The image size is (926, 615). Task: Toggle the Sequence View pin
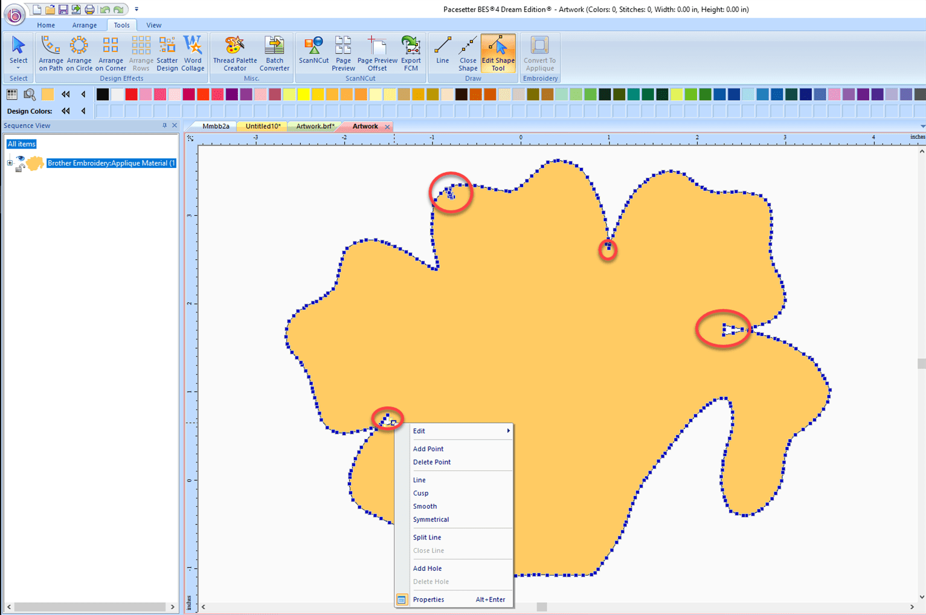tap(165, 125)
